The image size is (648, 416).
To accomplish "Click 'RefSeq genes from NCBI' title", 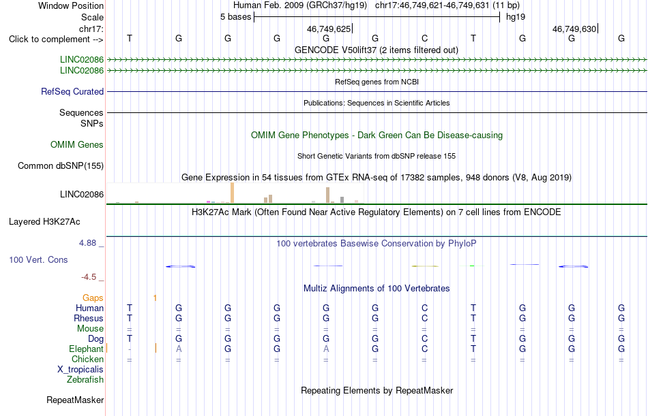I will click(377, 82).
